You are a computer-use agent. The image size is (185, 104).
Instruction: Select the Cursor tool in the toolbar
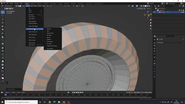[x=3, y=16]
